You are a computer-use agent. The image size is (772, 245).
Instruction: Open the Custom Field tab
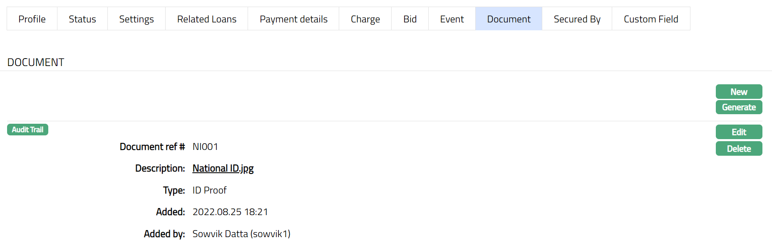[651, 19]
